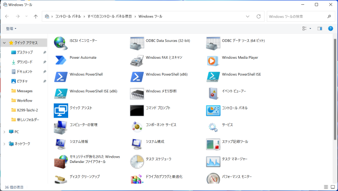Open タスク マネージャー graph icon

(x=213, y=161)
